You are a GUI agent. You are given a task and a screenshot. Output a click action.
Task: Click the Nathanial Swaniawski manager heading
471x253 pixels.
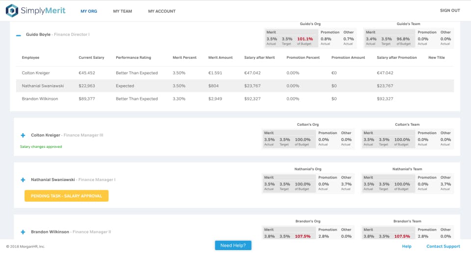tap(53, 180)
